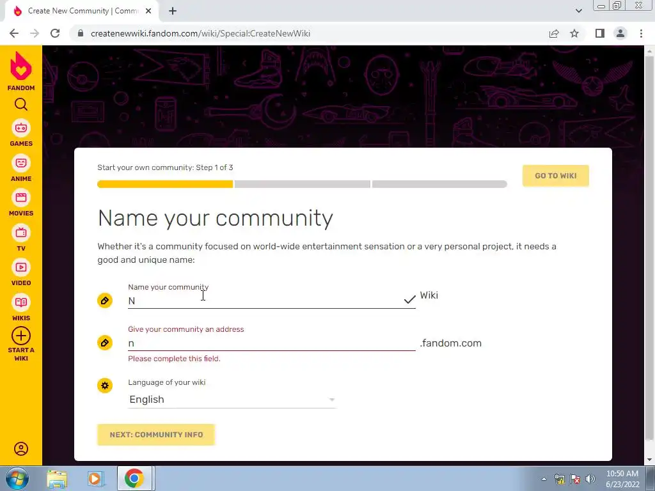Click the '.fandom.com' suffix text
655x491 pixels.
(451, 343)
